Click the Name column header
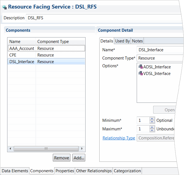 (x=22, y=42)
